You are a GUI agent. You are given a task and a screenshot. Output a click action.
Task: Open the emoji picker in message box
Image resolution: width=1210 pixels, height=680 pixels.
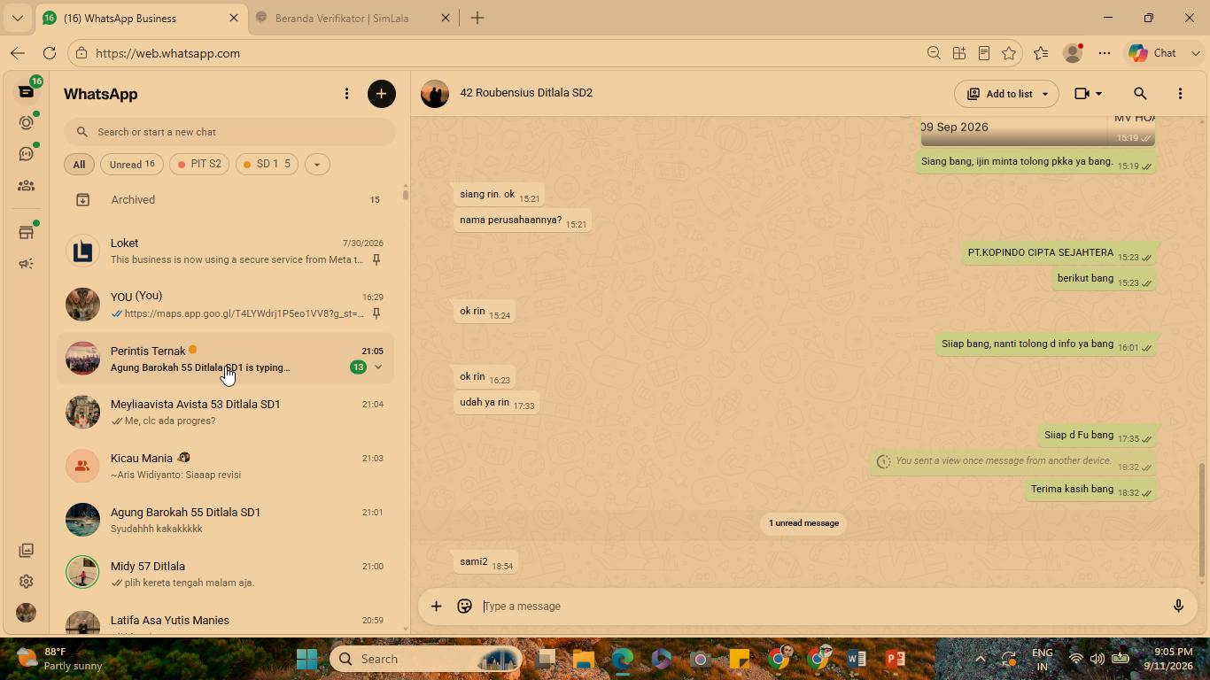click(x=464, y=607)
